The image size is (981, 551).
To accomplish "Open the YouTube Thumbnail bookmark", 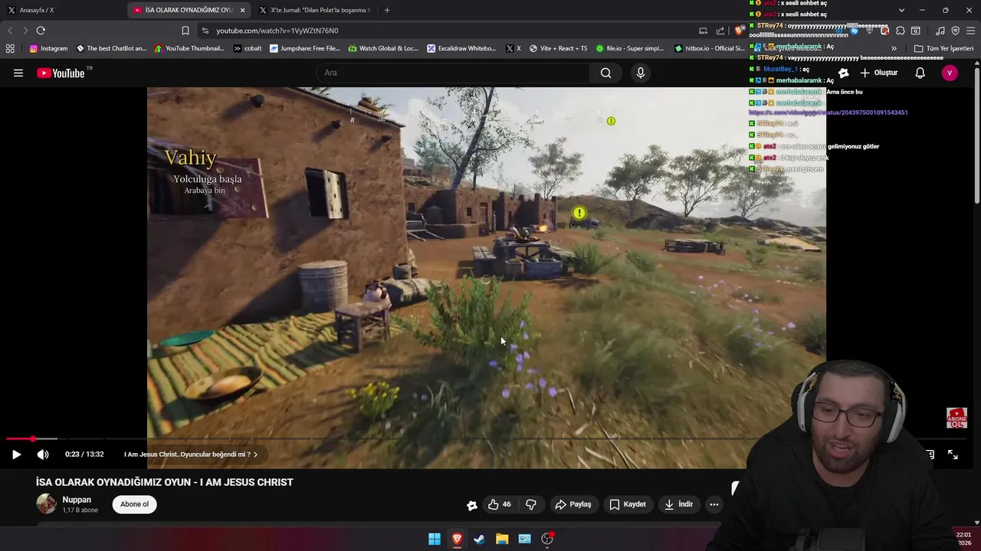I will pos(189,48).
